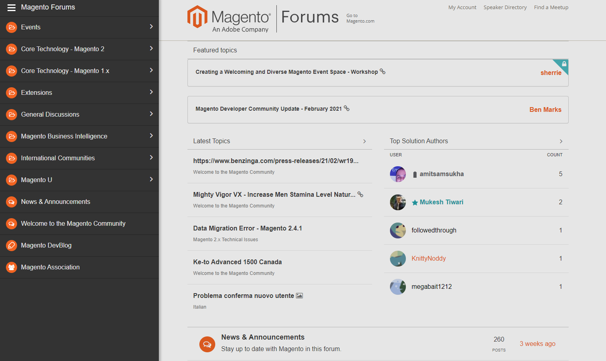Open My Account in header
Screen dimensions: 606x361
point(462,8)
